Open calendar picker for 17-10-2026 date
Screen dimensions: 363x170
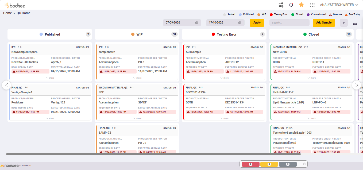(240, 23)
